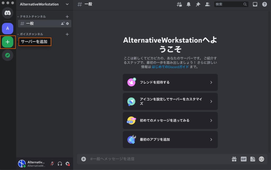
Task: Open the Explore Discoverable Servers compass icon
Action: click(x=8, y=55)
